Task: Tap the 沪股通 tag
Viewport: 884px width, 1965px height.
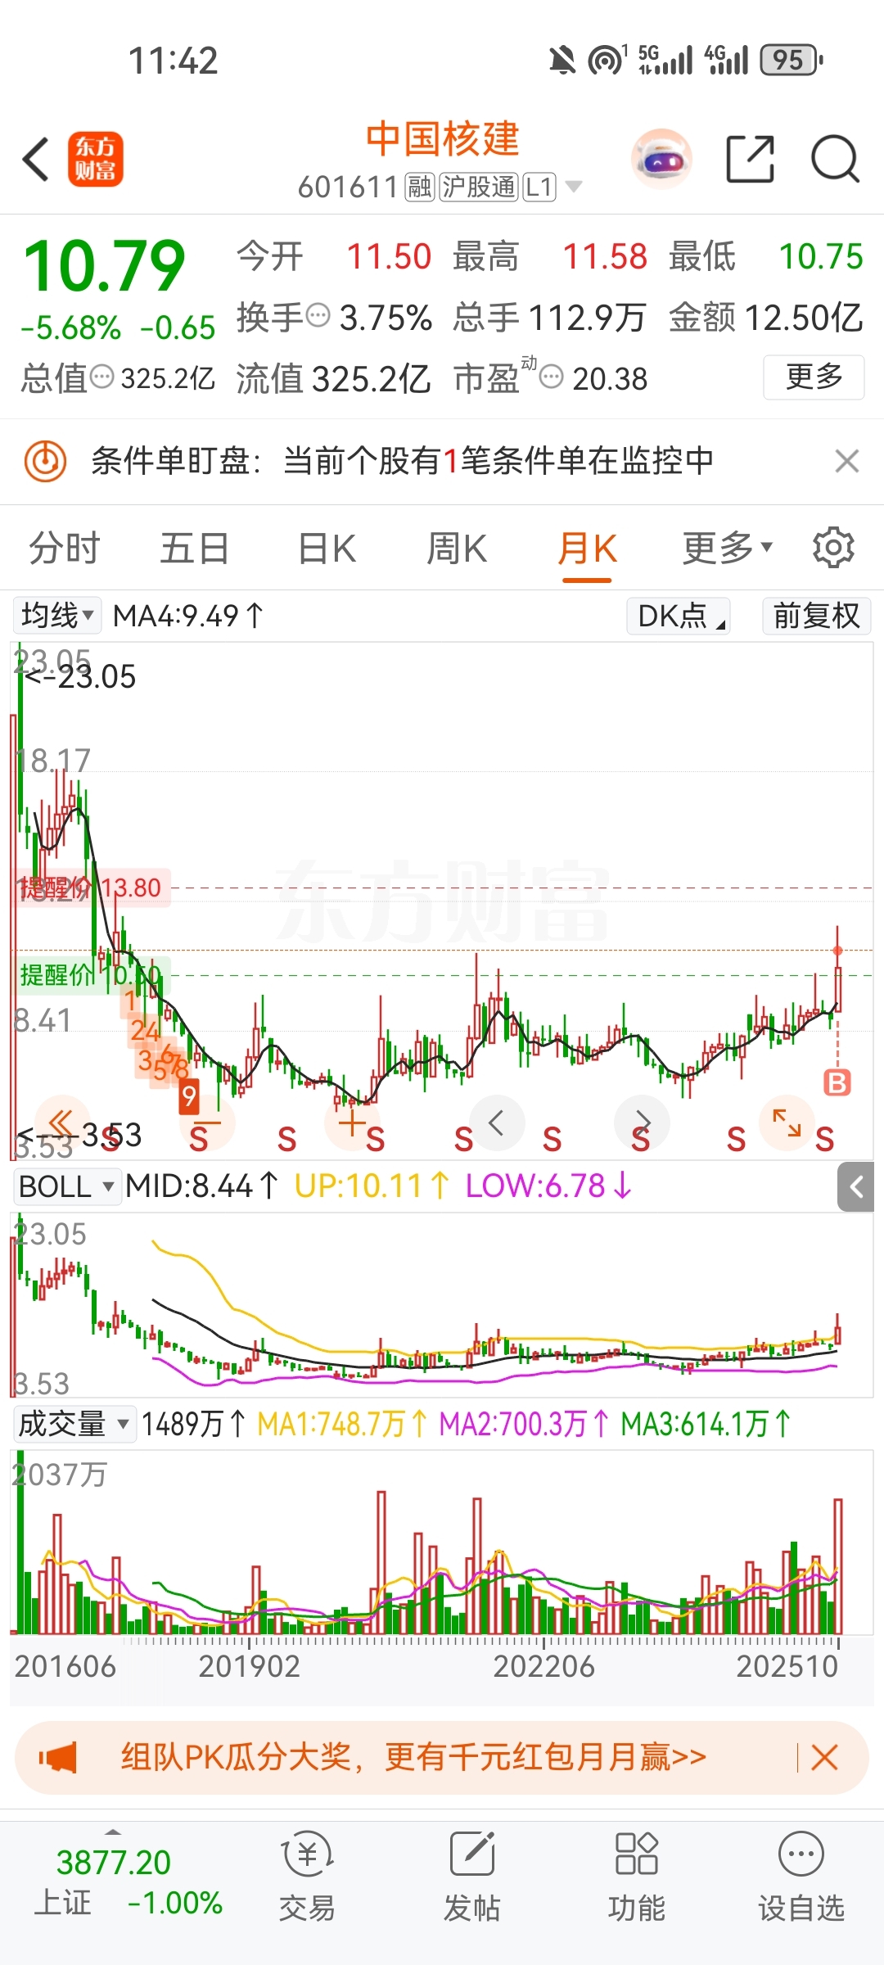Action: coord(479,187)
